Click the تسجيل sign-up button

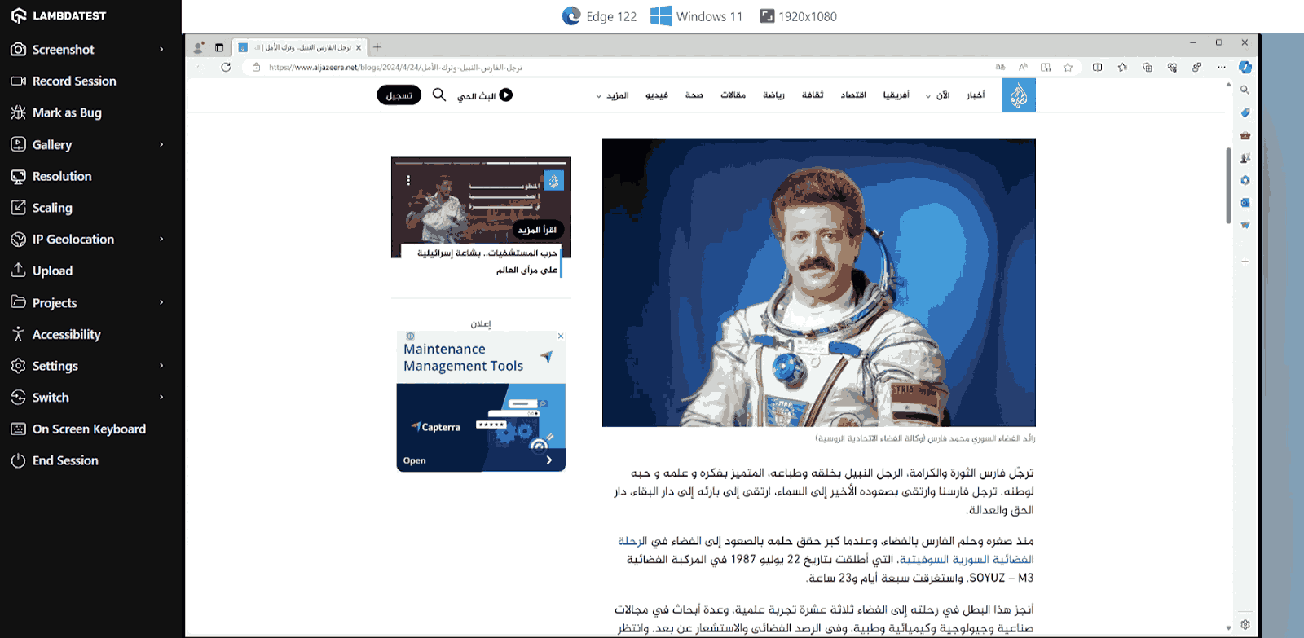tap(399, 95)
